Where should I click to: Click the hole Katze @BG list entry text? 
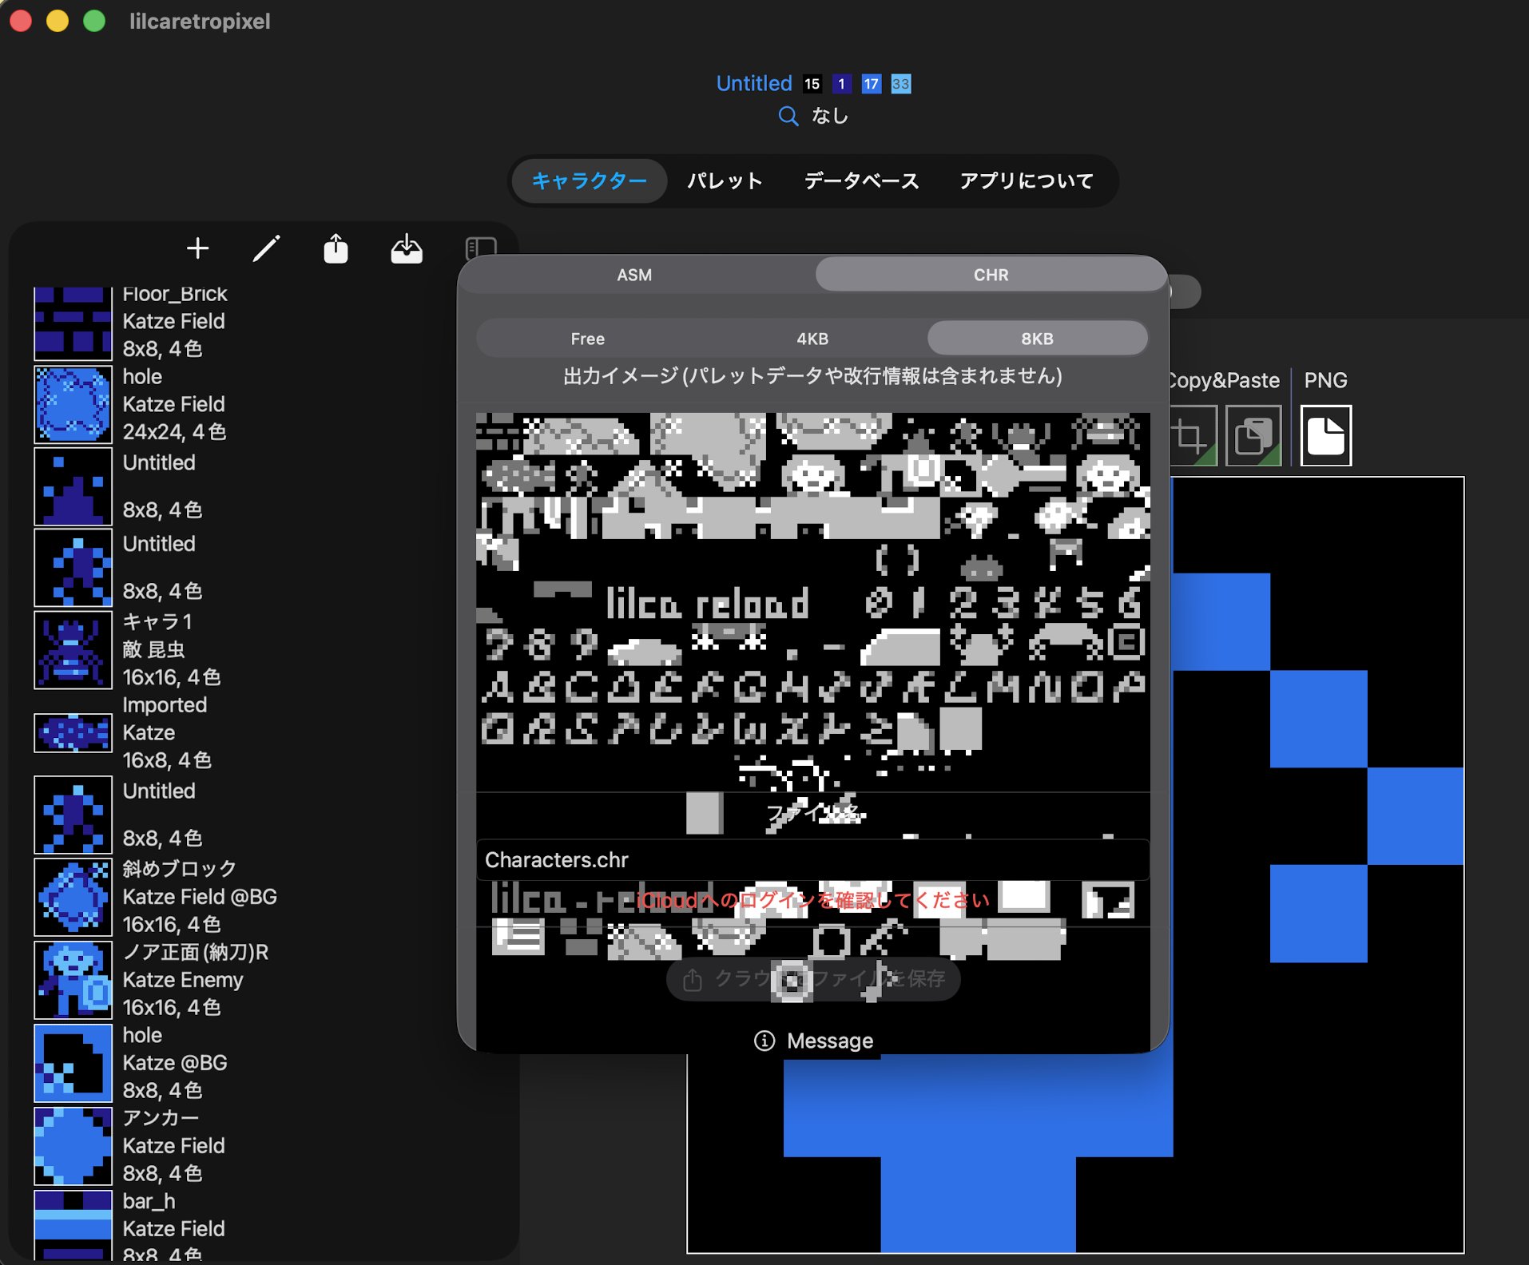[175, 1063]
